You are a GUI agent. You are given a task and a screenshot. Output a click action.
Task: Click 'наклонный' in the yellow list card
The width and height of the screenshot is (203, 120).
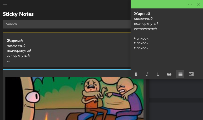pos(16,46)
